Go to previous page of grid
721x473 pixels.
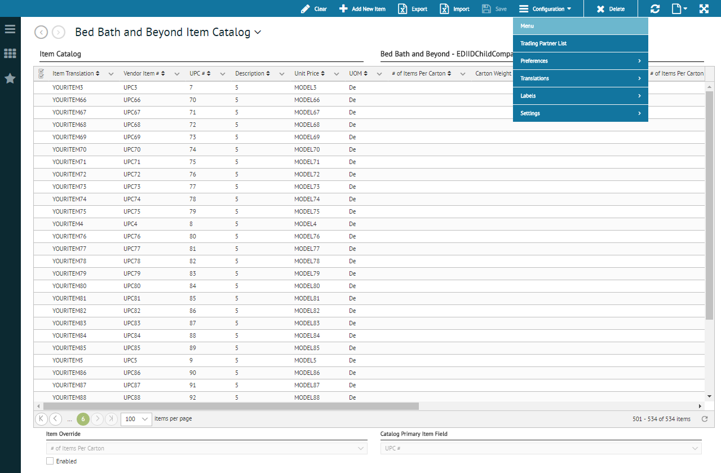point(55,419)
